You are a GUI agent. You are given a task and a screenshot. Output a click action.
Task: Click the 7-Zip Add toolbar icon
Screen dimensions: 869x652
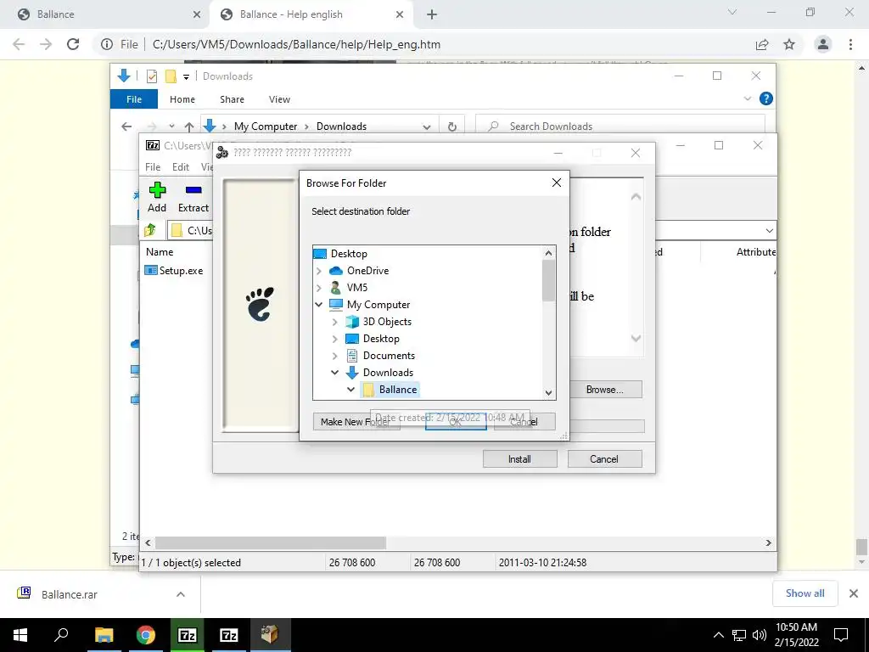(x=157, y=190)
